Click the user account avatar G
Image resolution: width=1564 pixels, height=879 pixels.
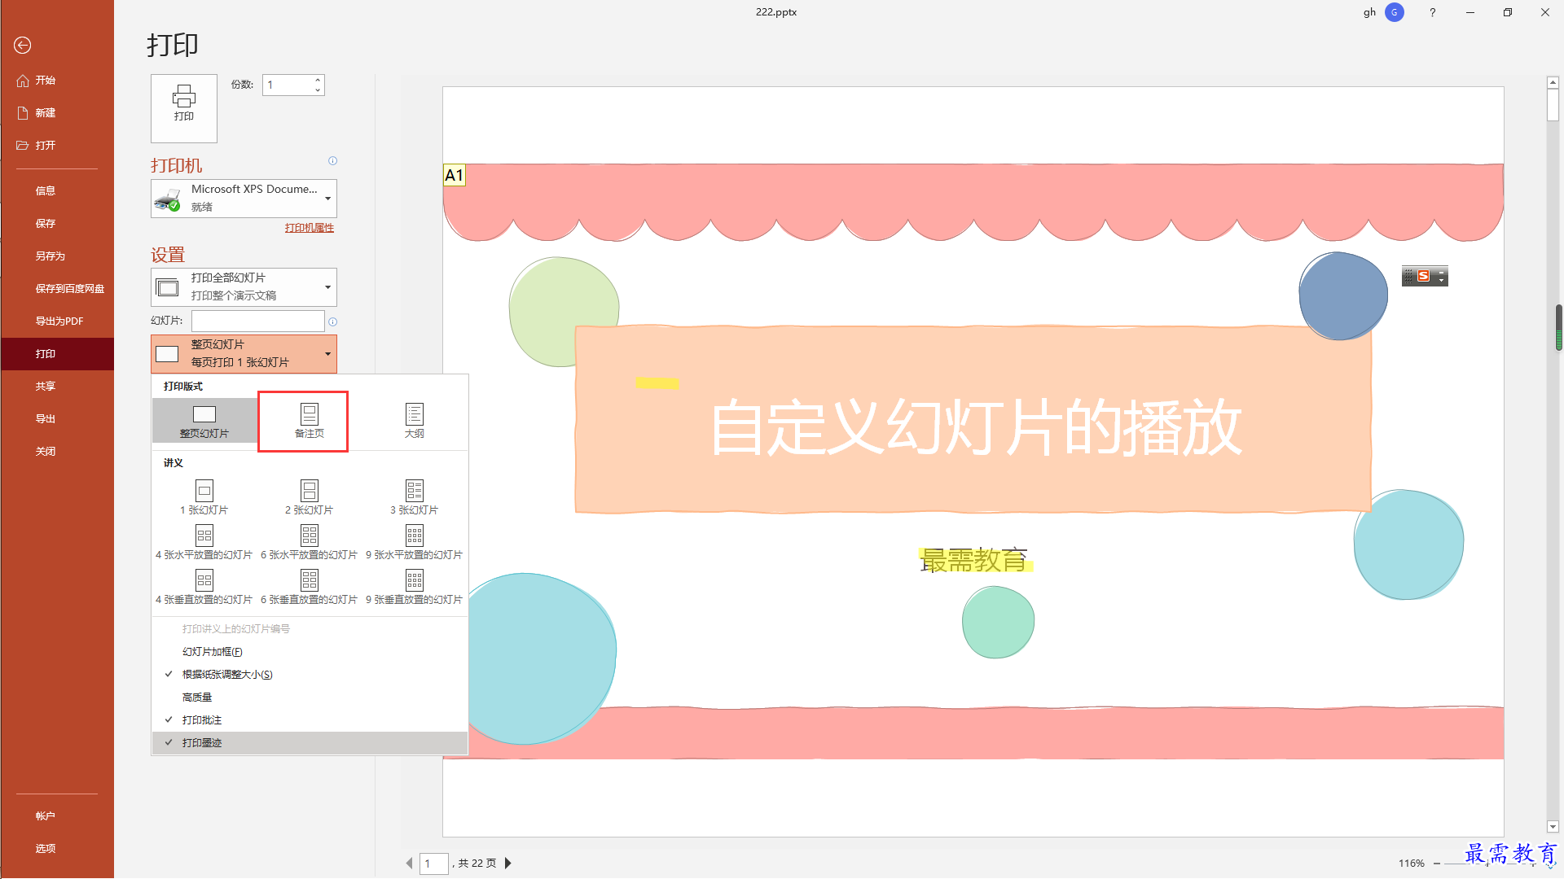tap(1395, 12)
